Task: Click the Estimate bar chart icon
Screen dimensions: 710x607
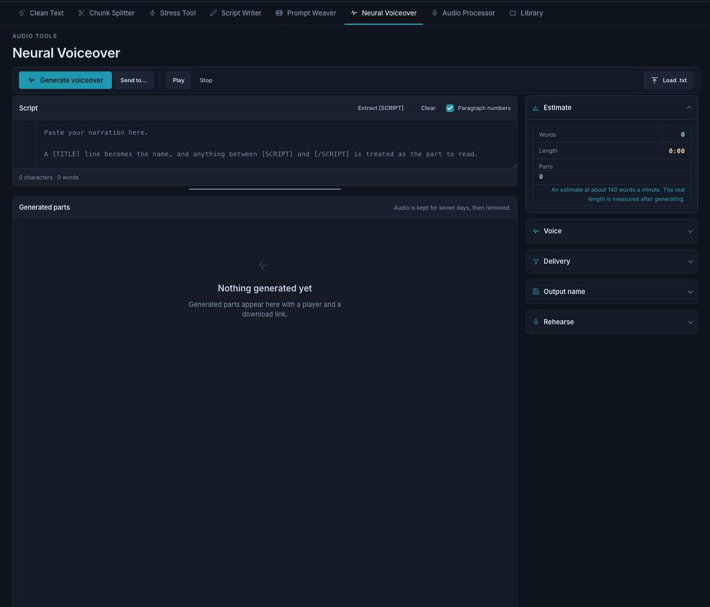Action: [536, 108]
